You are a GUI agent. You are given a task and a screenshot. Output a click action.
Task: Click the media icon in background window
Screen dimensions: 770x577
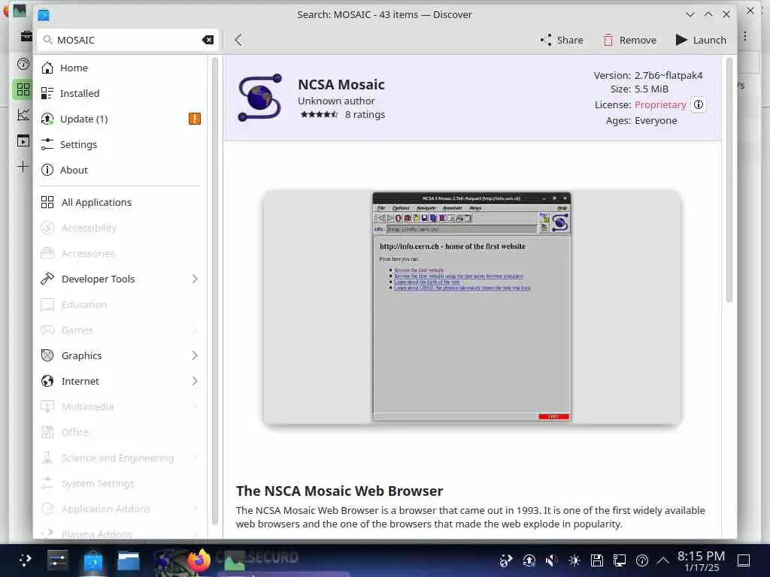(23, 140)
